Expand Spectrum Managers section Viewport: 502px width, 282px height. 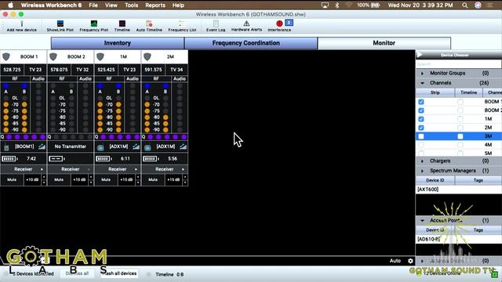422,171
